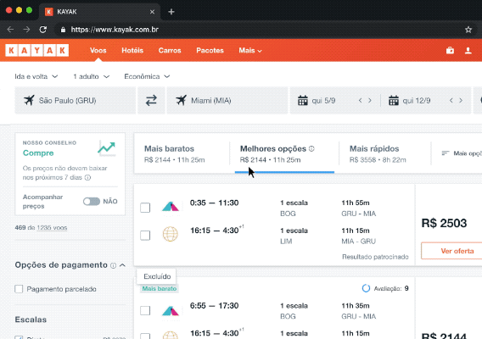
Task: Open departure date calendar icon
Action: click(x=303, y=100)
